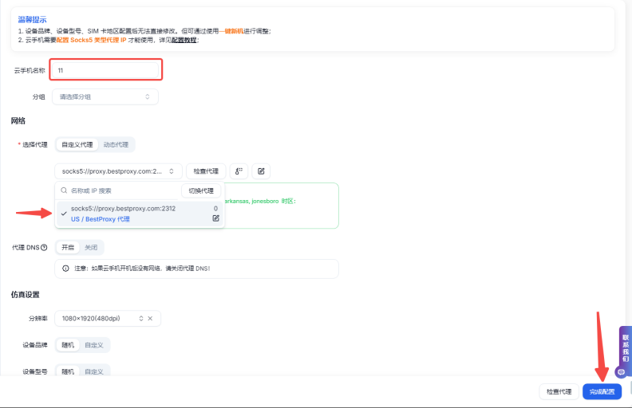The image size is (632, 408).
Task: Click the edit icon beside the proxy dropdown
Action: click(x=261, y=171)
